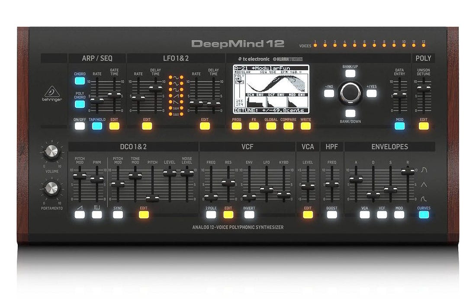Choose the S&H LFO waveform indicator
This screenshot has height=299, width=476.
coord(176,107)
